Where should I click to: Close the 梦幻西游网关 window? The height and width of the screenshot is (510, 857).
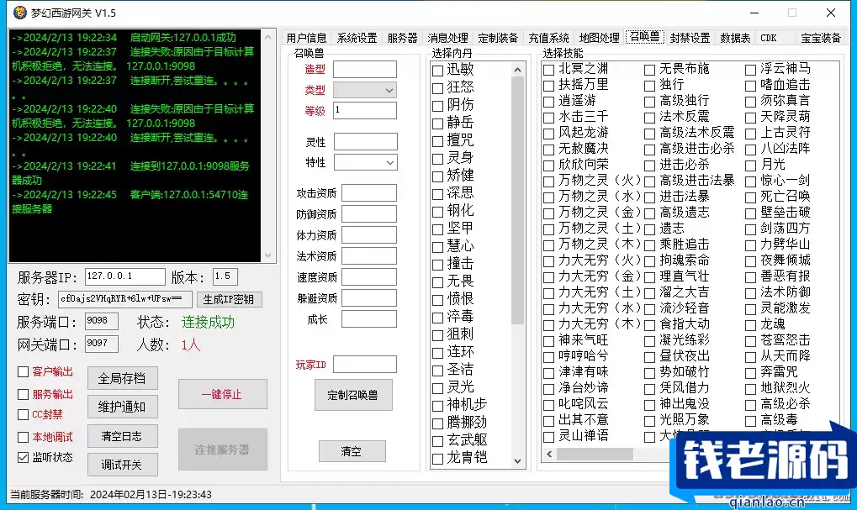[831, 13]
